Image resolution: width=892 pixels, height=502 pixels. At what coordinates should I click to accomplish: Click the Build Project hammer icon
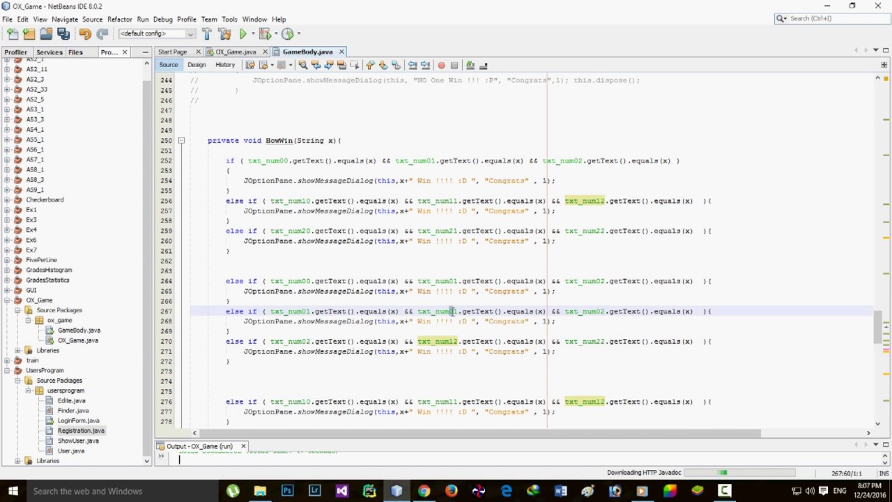(207, 33)
